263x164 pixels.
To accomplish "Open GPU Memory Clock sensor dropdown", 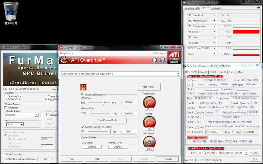I will point(214,21).
